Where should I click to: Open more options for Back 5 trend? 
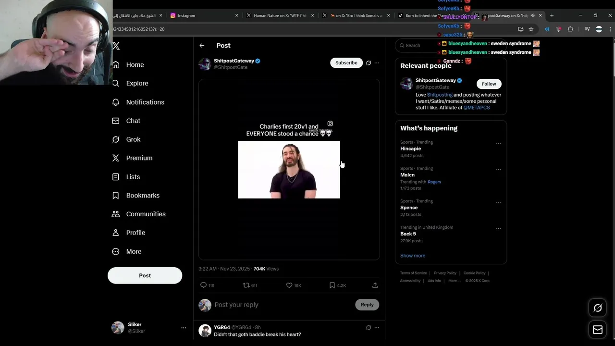point(498,229)
